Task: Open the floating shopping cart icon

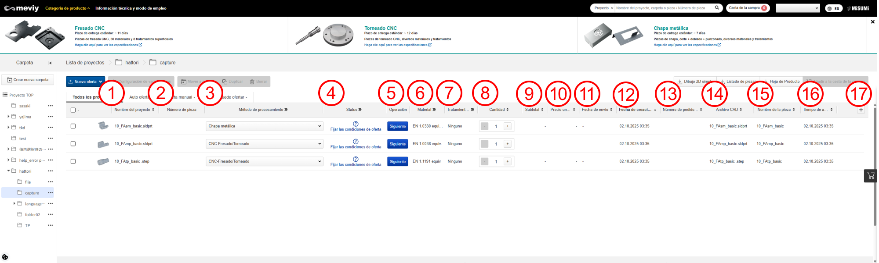Action: (870, 176)
